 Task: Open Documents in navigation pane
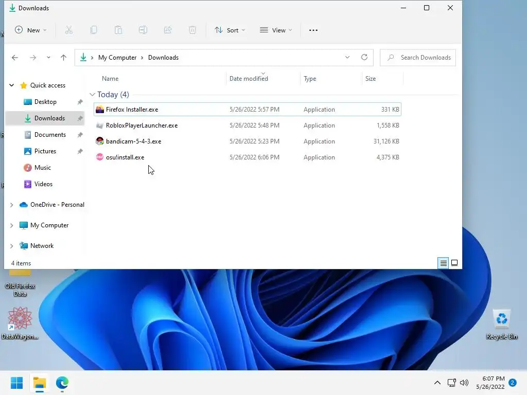(50, 135)
